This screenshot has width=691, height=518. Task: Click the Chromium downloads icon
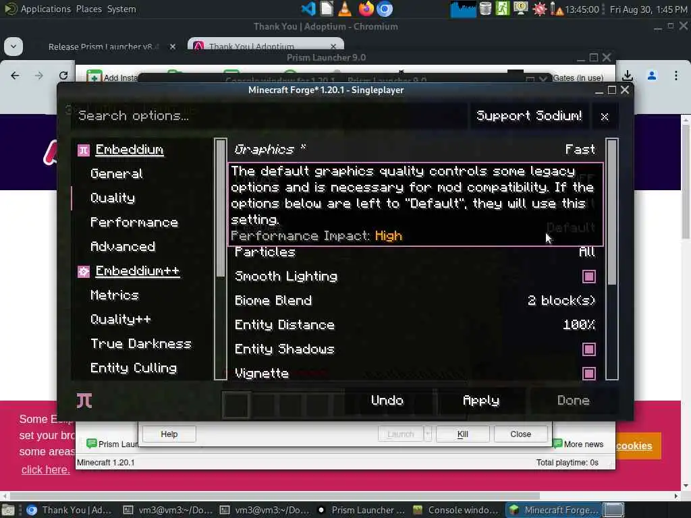coord(628,76)
